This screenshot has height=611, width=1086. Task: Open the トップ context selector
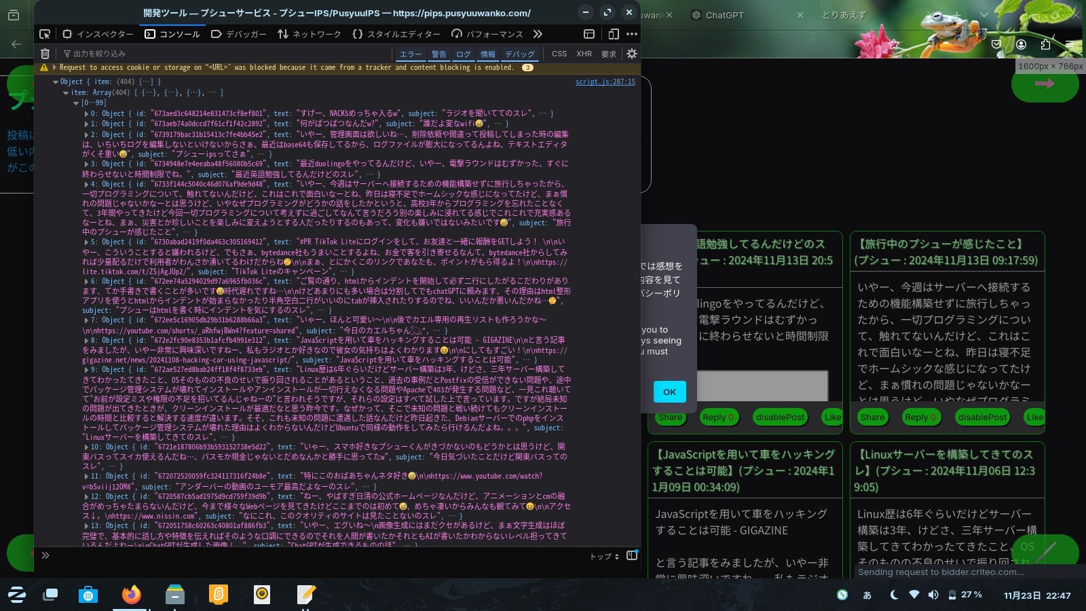click(603, 557)
